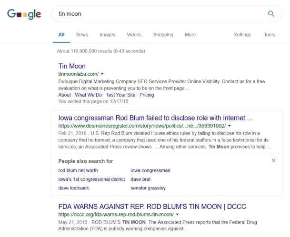Click the About 116,000,000 results text

pos(101,51)
